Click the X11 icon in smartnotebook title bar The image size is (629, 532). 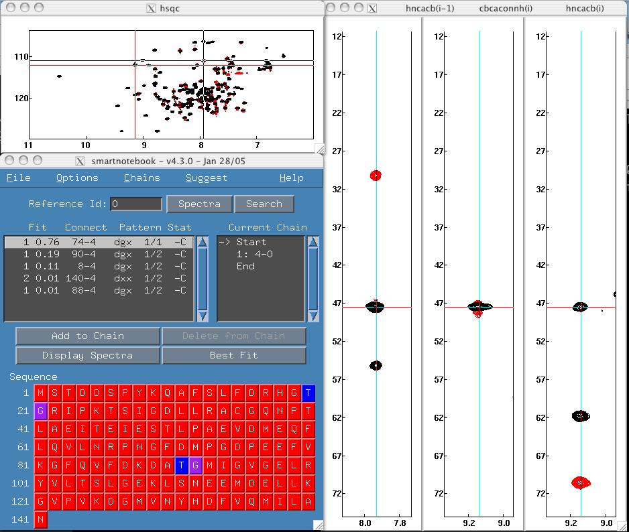pyautogui.click(x=80, y=161)
